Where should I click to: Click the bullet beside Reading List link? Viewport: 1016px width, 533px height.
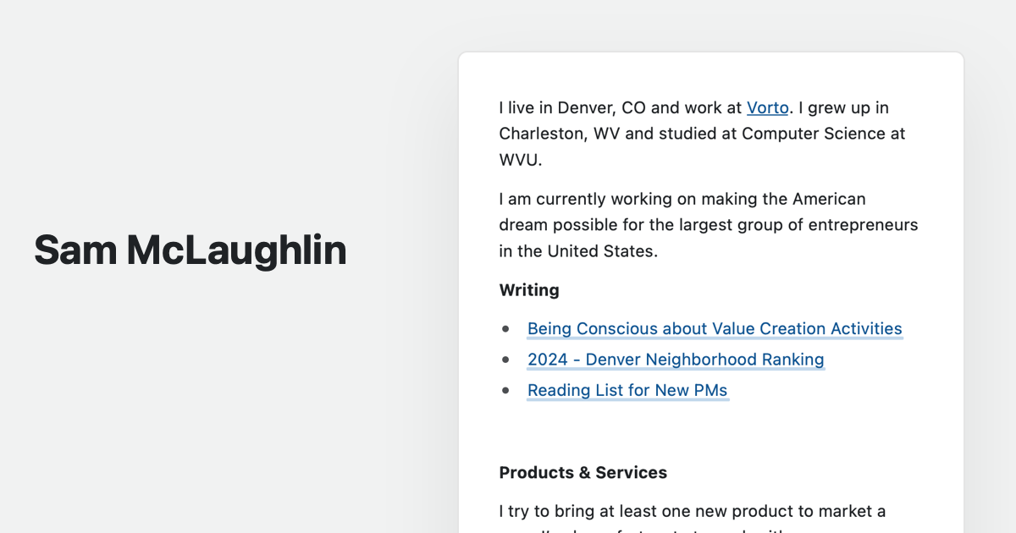(x=506, y=390)
